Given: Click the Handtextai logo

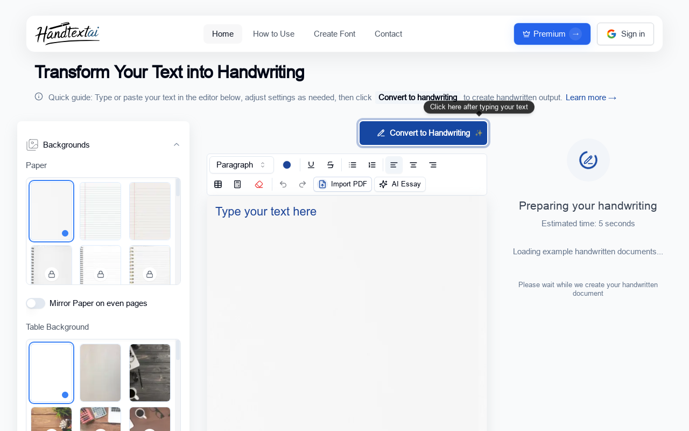Looking at the screenshot, I should (67, 33).
